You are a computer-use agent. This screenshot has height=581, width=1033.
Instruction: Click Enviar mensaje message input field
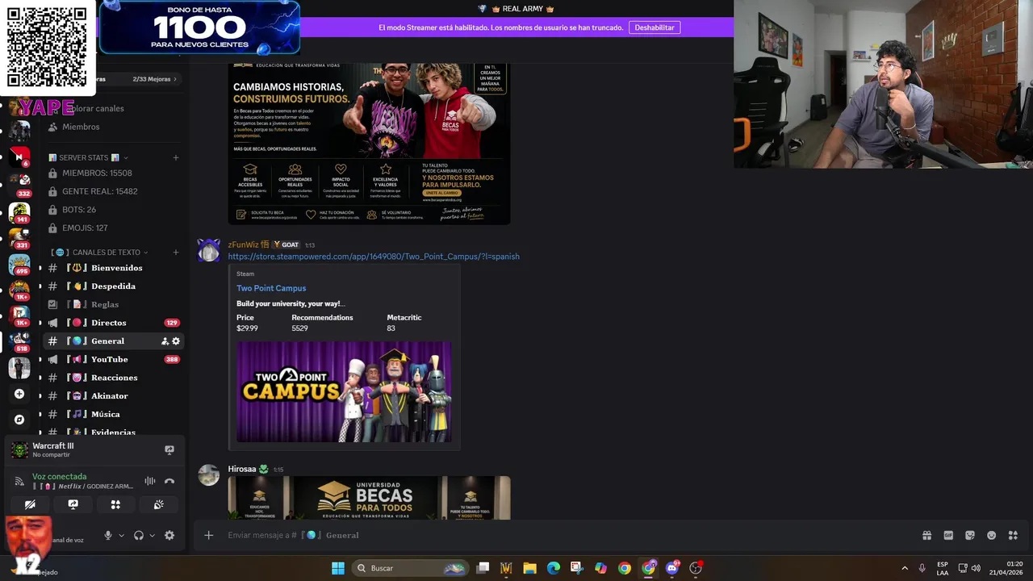coord(565,535)
